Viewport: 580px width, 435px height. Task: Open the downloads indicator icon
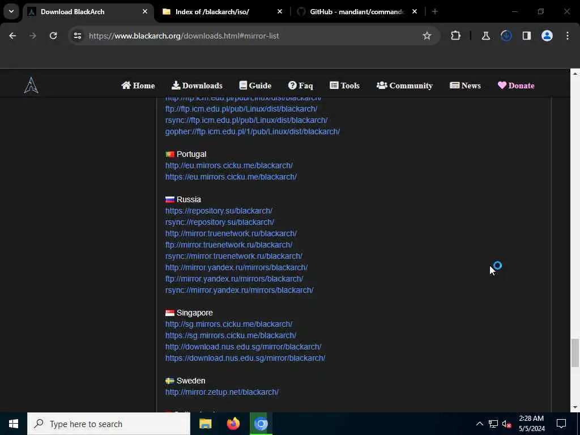506,36
